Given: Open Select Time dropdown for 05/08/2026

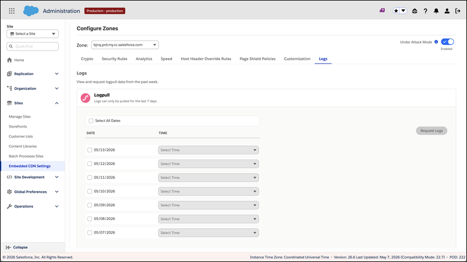Looking at the screenshot, I should (208, 219).
